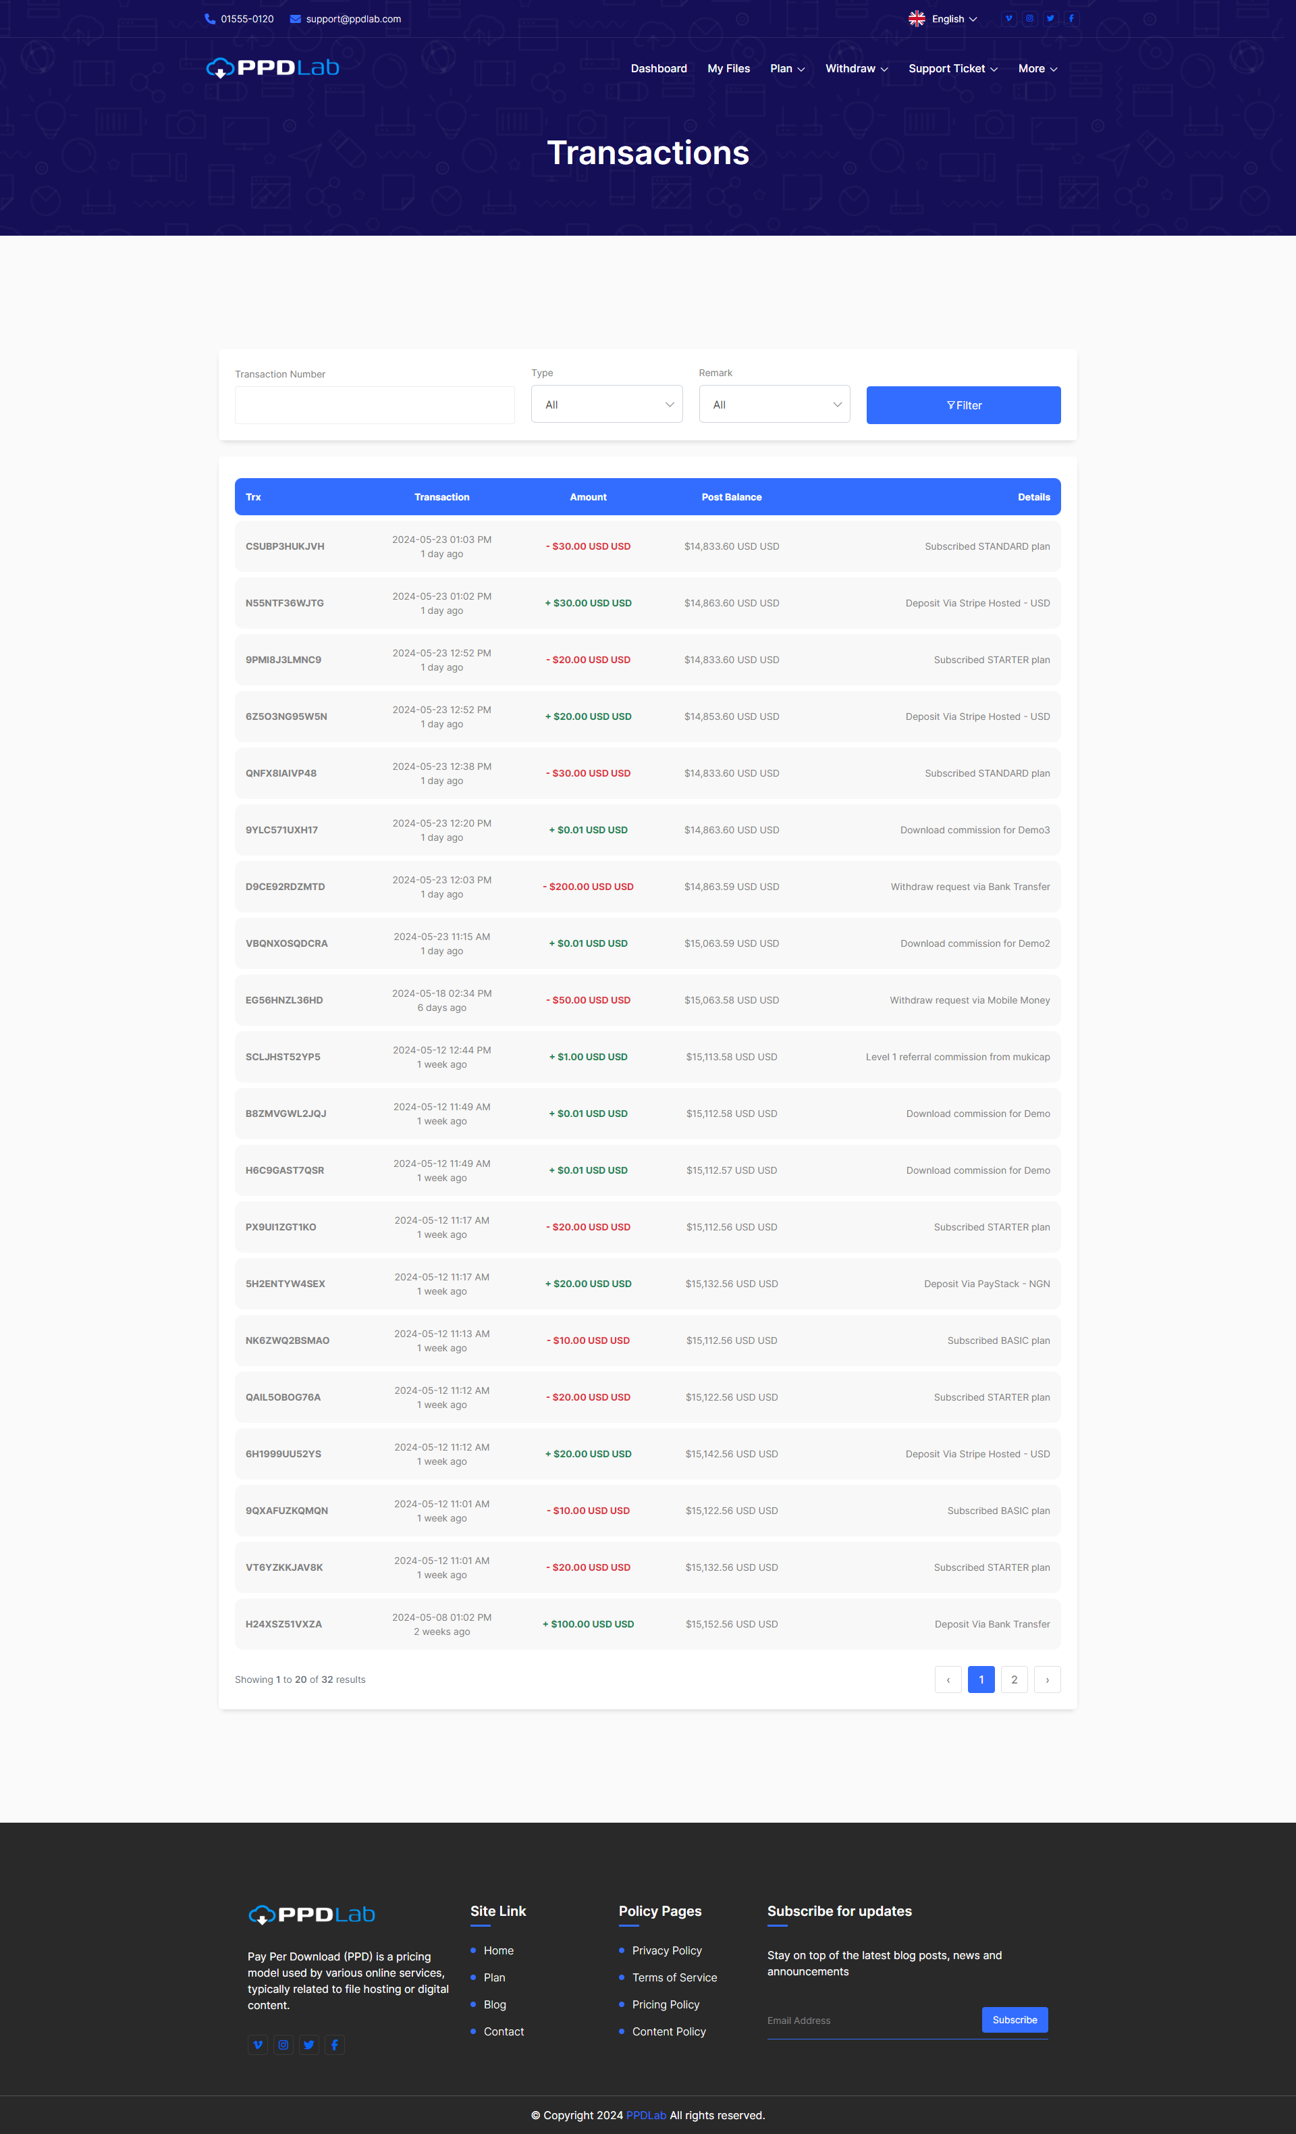Click the Twitter icon in the top bar

(x=1050, y=18)
